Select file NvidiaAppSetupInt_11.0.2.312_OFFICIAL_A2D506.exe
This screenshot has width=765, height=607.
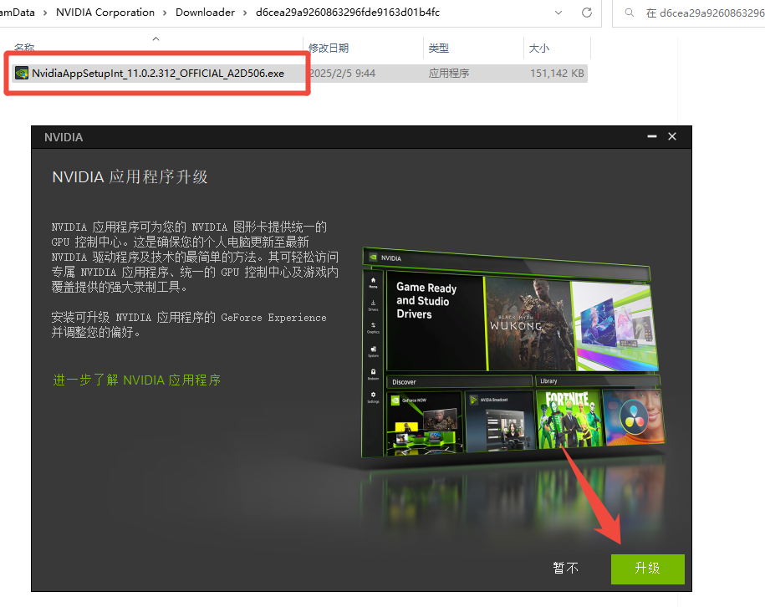(157, 74)
